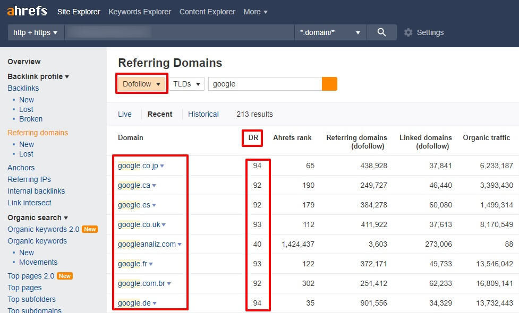Screen dimensions: 519x313
Task: Expand dropdown arrow next to google.co.uk
Action: pyautogui.click(x=164, y=225)
